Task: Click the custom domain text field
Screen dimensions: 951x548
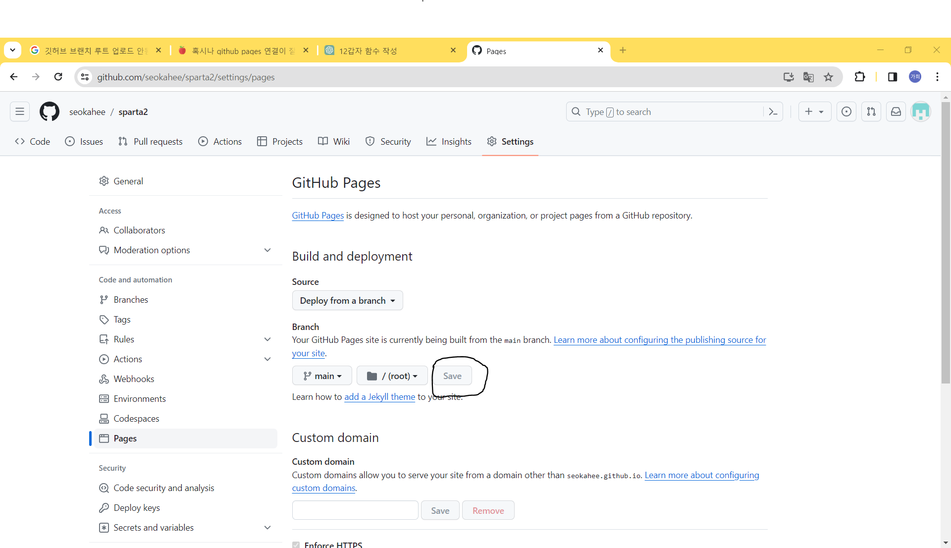Action: 355,510
